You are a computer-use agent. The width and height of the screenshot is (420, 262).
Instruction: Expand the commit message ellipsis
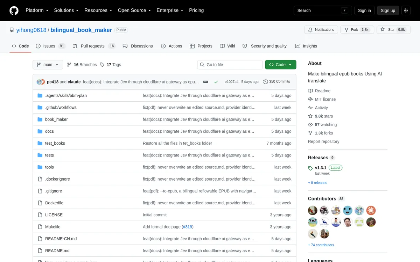[205, 82]
